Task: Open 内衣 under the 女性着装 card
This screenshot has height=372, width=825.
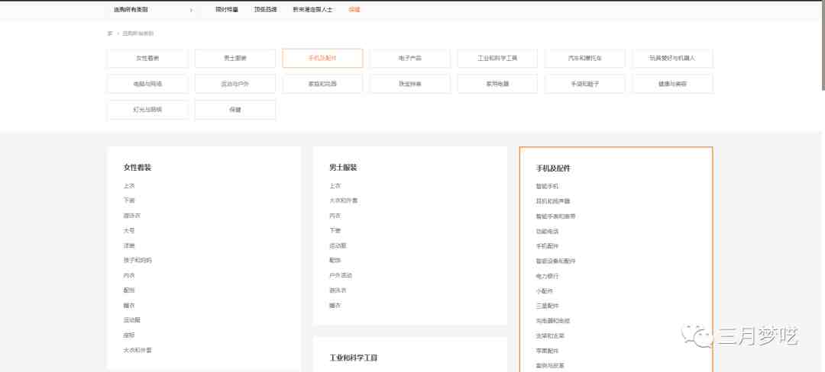Action: [129, 275]
